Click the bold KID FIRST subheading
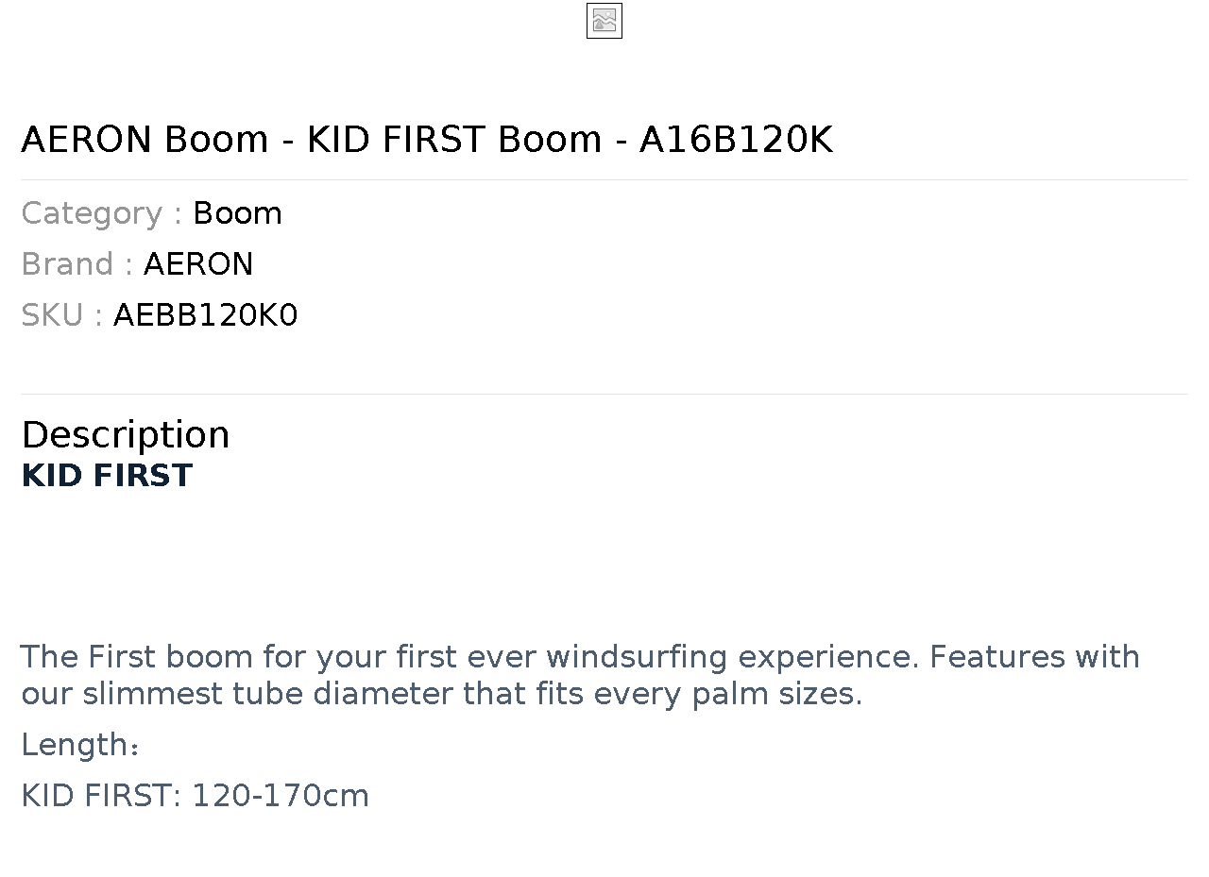Screen dimensions: 1209x877 tap(107, 476)
